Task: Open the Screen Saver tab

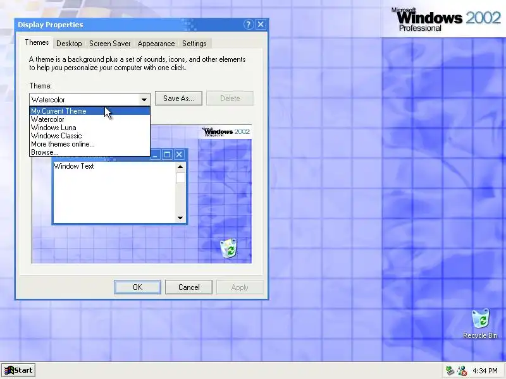Action: pyautogui.click(x=109, y=44)
